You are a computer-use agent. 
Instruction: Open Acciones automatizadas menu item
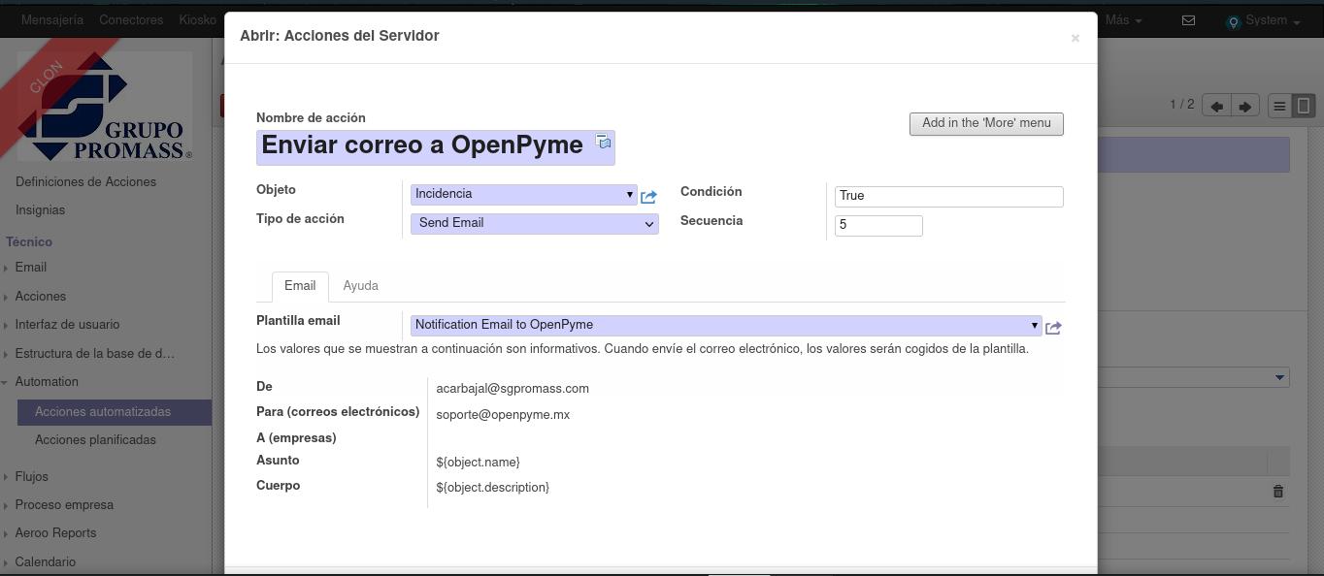115,412
